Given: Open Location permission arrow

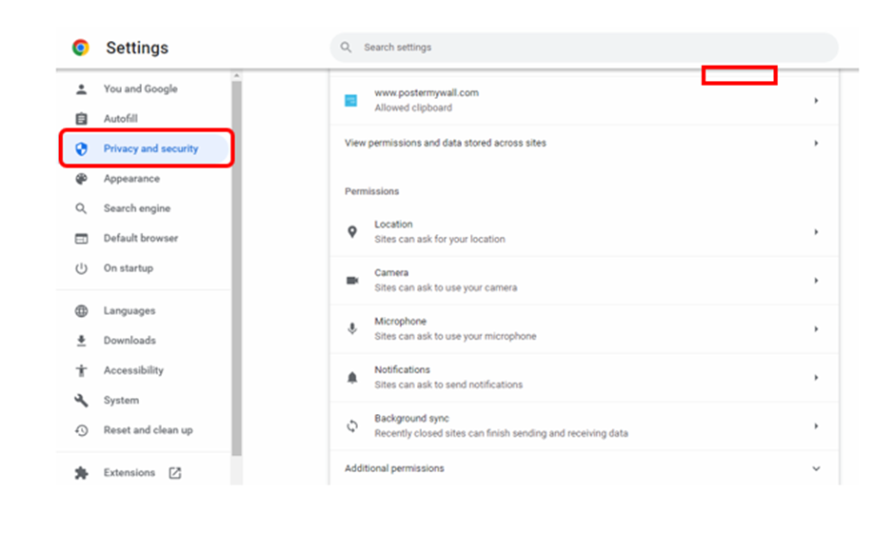Looking at the screenshot, I should pos(816,231).
